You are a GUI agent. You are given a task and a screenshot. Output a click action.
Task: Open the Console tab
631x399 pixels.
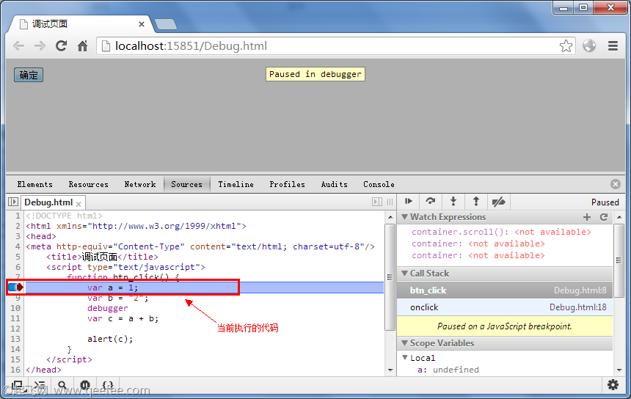379,184
